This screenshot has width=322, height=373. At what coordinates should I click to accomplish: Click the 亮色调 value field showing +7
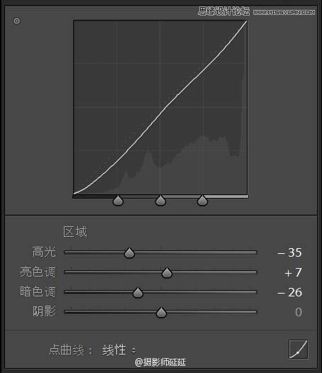(x=293, y=272)
